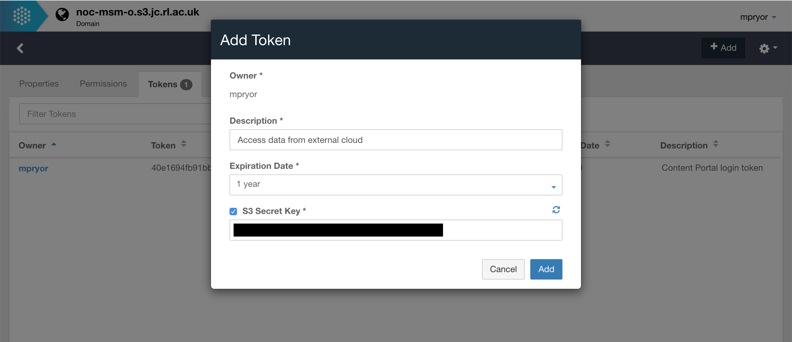Regenerate the S3 secret key

click(x=556, y=210)
